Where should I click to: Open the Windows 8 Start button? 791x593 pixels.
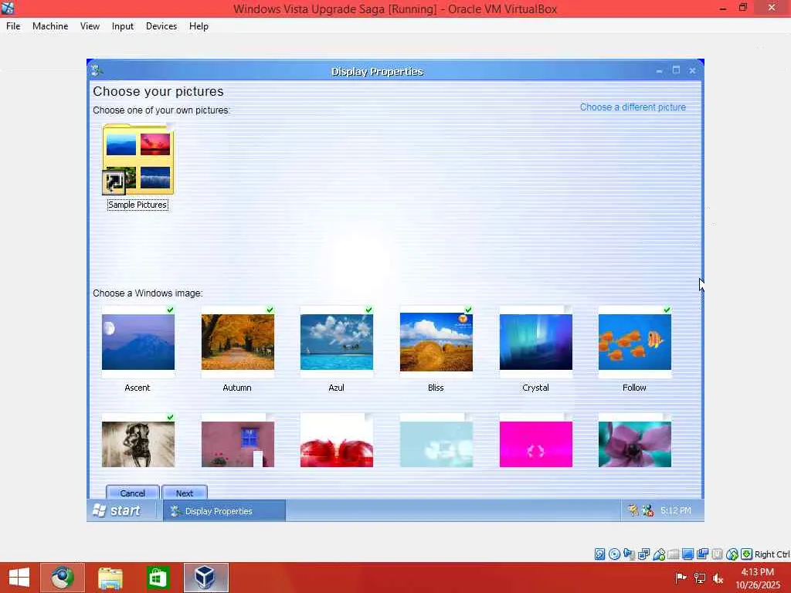point(19,578)
